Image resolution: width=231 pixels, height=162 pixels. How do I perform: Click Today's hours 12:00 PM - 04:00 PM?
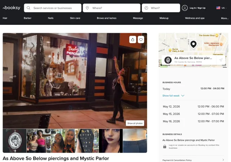212,88
